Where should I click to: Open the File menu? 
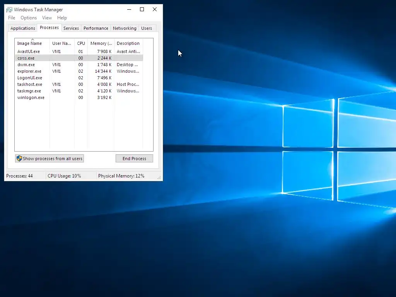[x=12, y=18]
